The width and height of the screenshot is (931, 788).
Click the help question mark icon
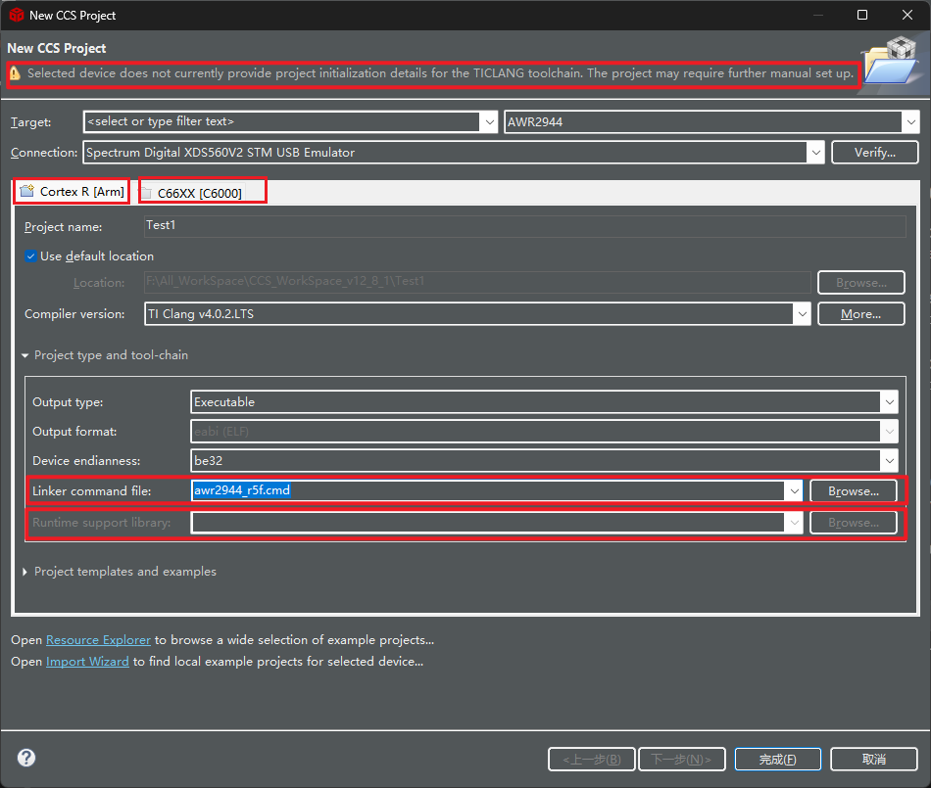click(x=26, y=758)
